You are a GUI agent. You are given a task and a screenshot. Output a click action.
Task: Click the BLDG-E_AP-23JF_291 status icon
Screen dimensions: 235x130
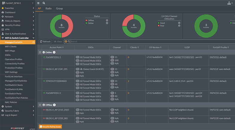(x=44, y=69)
